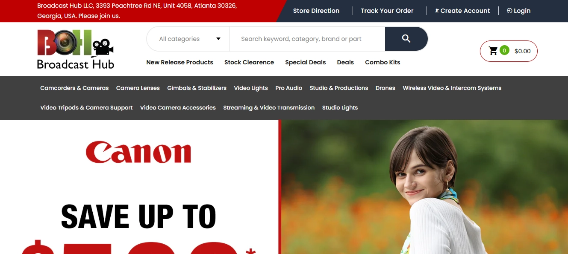The width and height of the screenshot is (568, 254).
Task: Expand the All categories dropdown
Action: pyautogui.click(x=188, y=39)
